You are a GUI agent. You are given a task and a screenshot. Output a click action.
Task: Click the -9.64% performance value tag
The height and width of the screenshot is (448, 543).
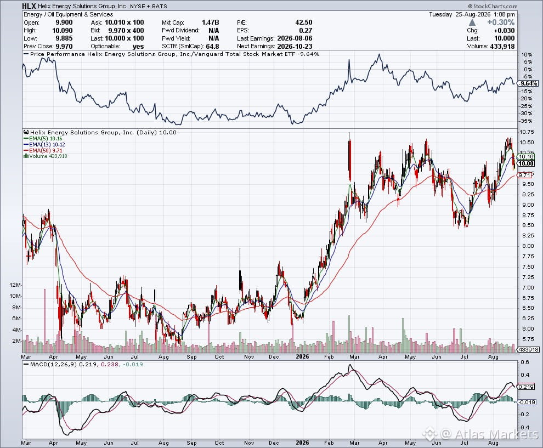528,83
